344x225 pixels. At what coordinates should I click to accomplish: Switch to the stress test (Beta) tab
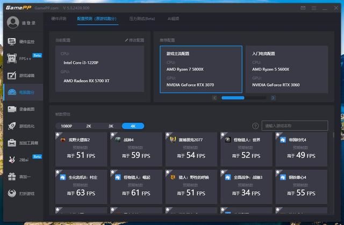pos(142,19)
